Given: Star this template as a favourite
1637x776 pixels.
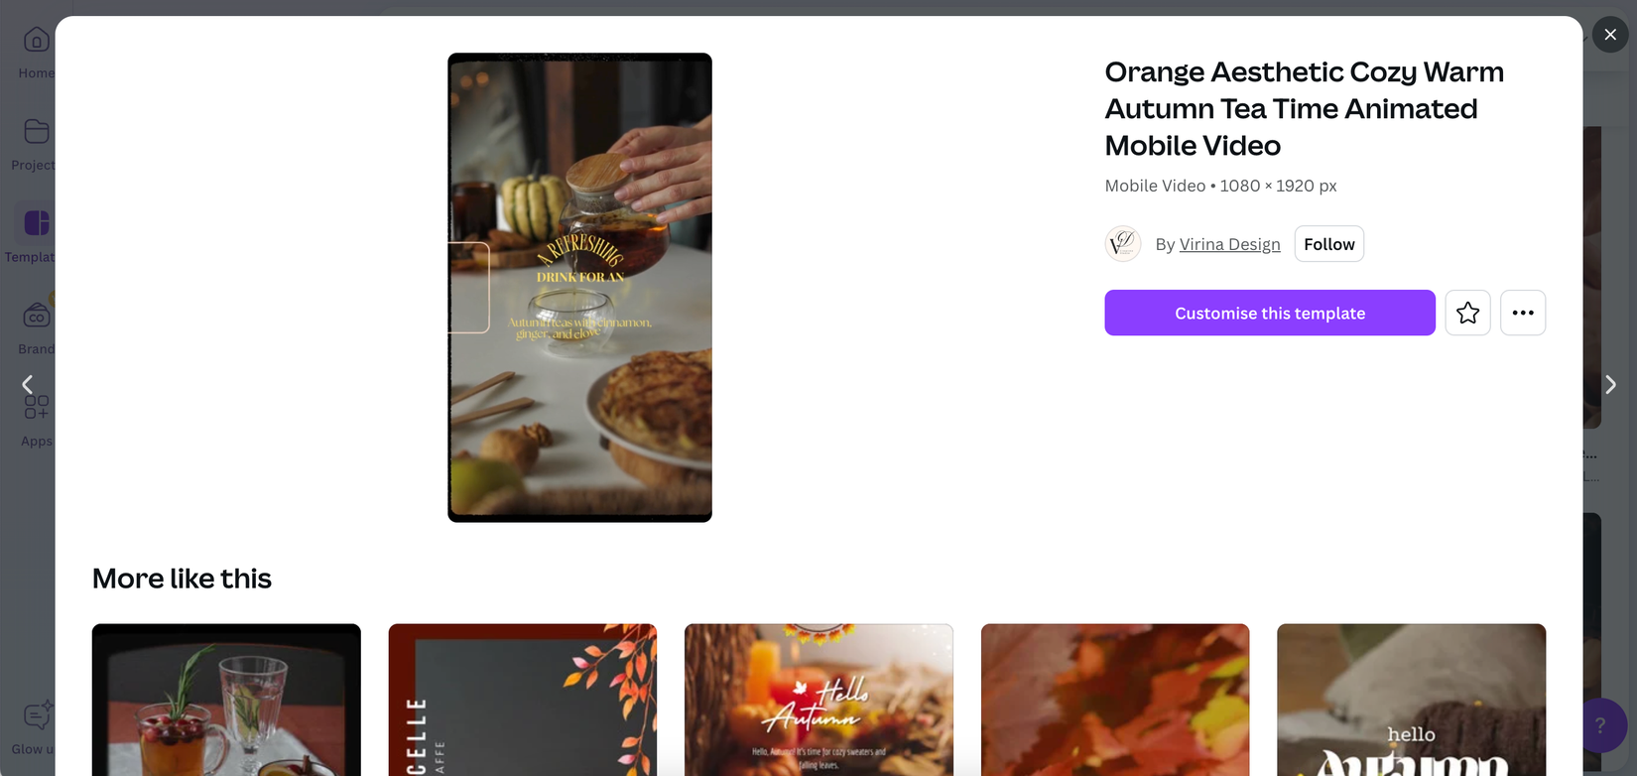Looking at the screenshot, I should (x=1467, y=314).
